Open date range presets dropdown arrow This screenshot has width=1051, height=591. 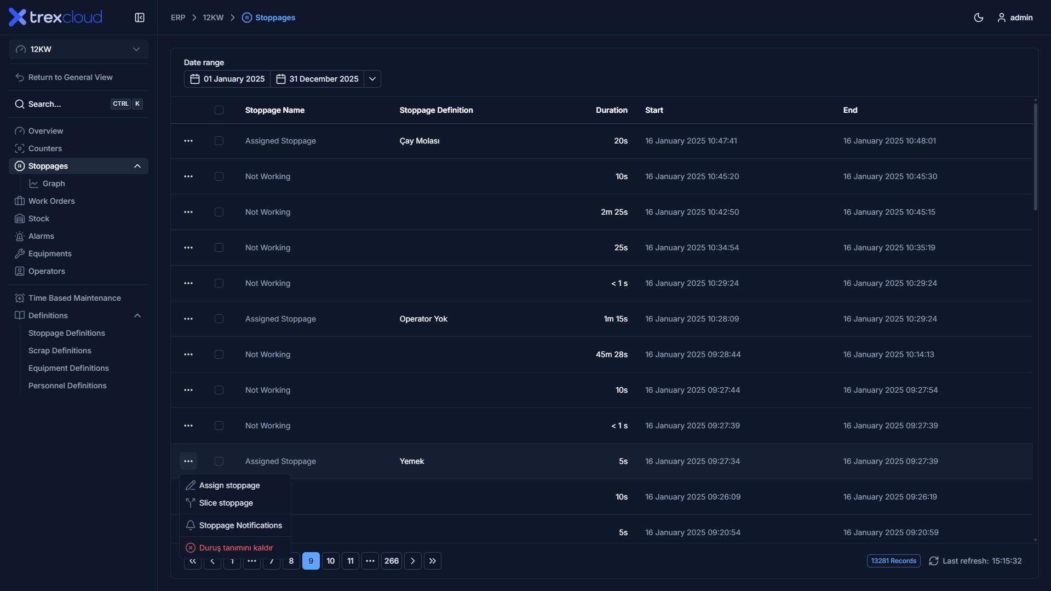click(372, 79)
